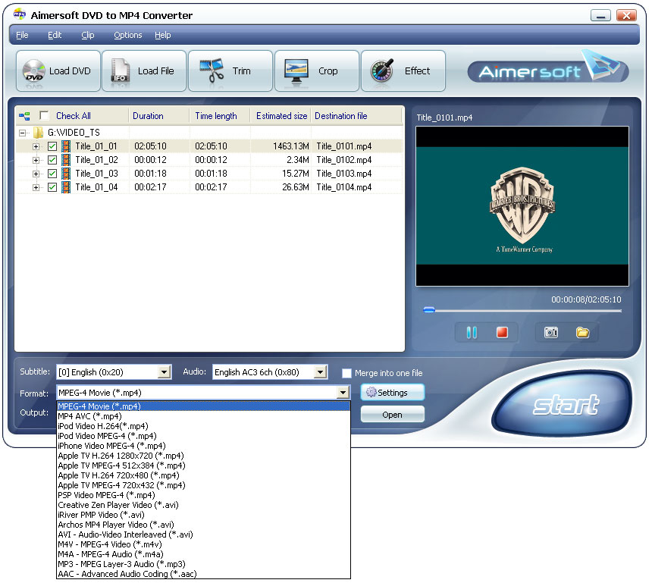The width and height of the screenshot is (652, 583).
Task: Click the Settings button
Action: tap(392, 393)
